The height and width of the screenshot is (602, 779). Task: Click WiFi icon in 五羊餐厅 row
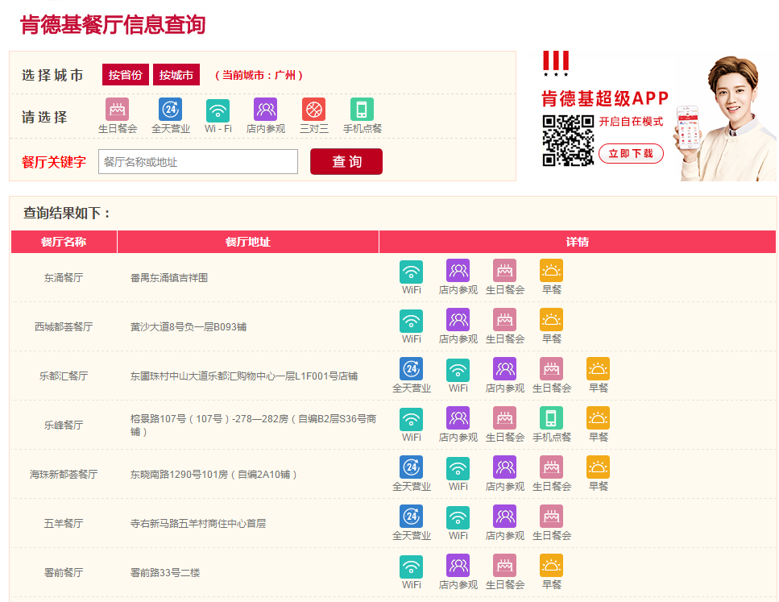point(458,517)
